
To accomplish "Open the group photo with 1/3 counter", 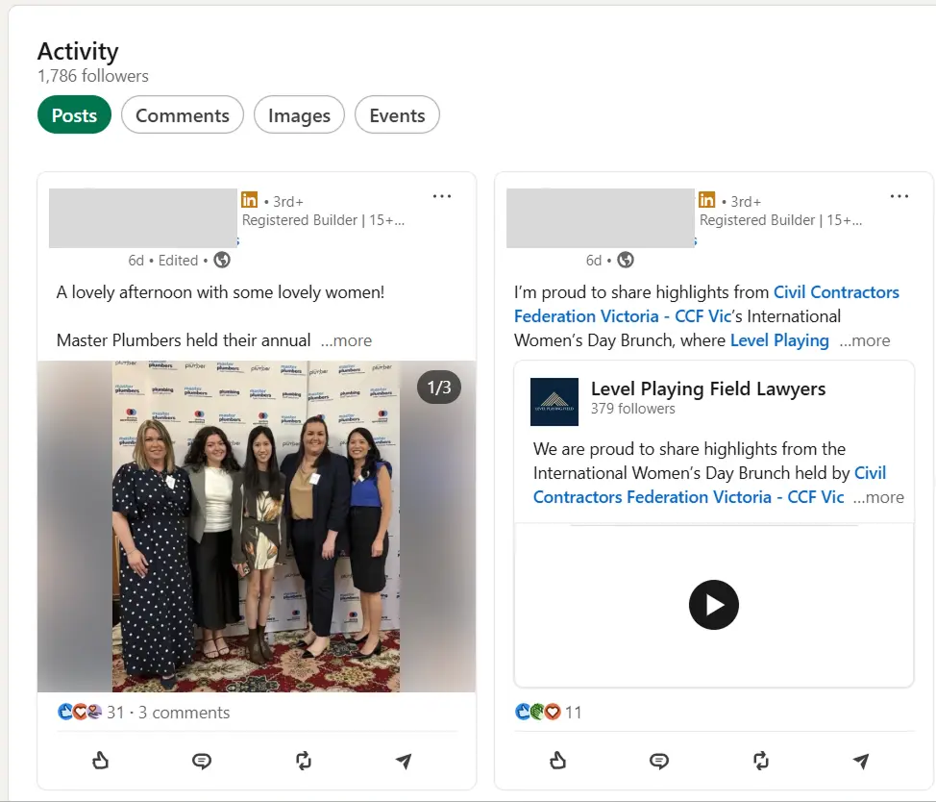I will 256,526.
